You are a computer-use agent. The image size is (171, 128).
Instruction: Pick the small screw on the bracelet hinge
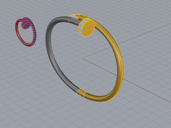[x=80, y=94]
